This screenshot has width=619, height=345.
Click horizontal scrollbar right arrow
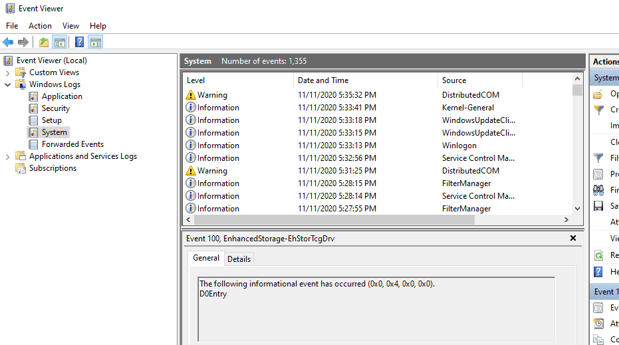pyautogui.click(x=566, y=220)
